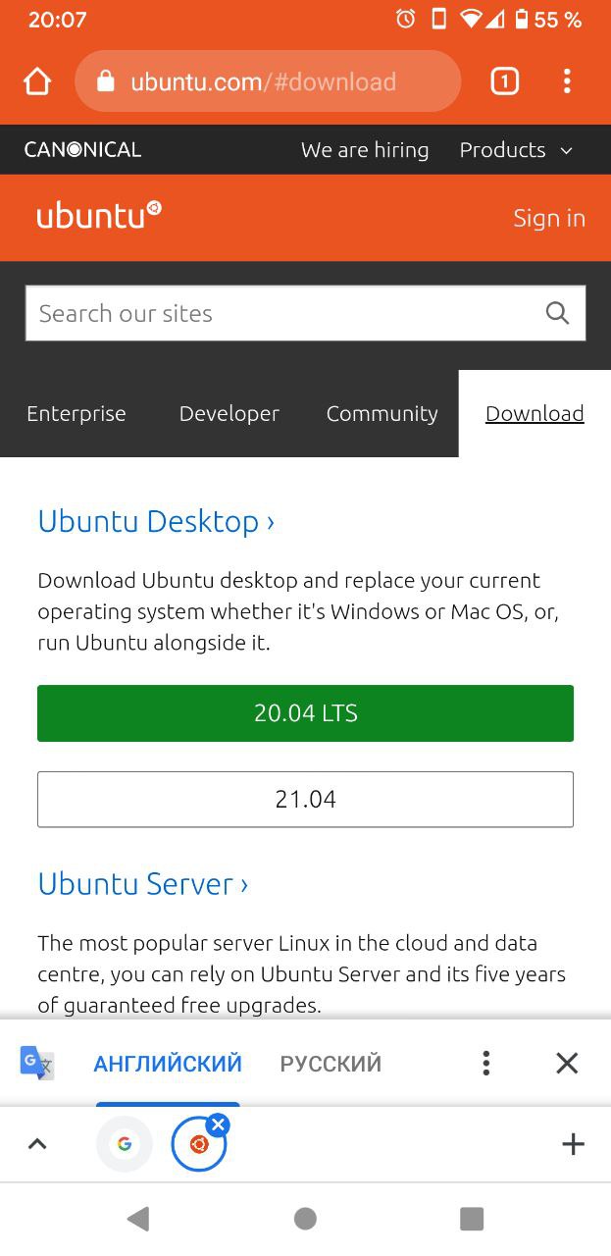Tap the green 20.04 LTS download button
The image size is (611, 1256).
(305, 713)
